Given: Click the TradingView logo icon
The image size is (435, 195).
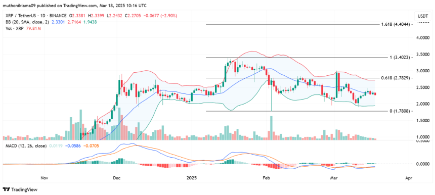Looking at the screenshot, I should [x=7, y=189].
